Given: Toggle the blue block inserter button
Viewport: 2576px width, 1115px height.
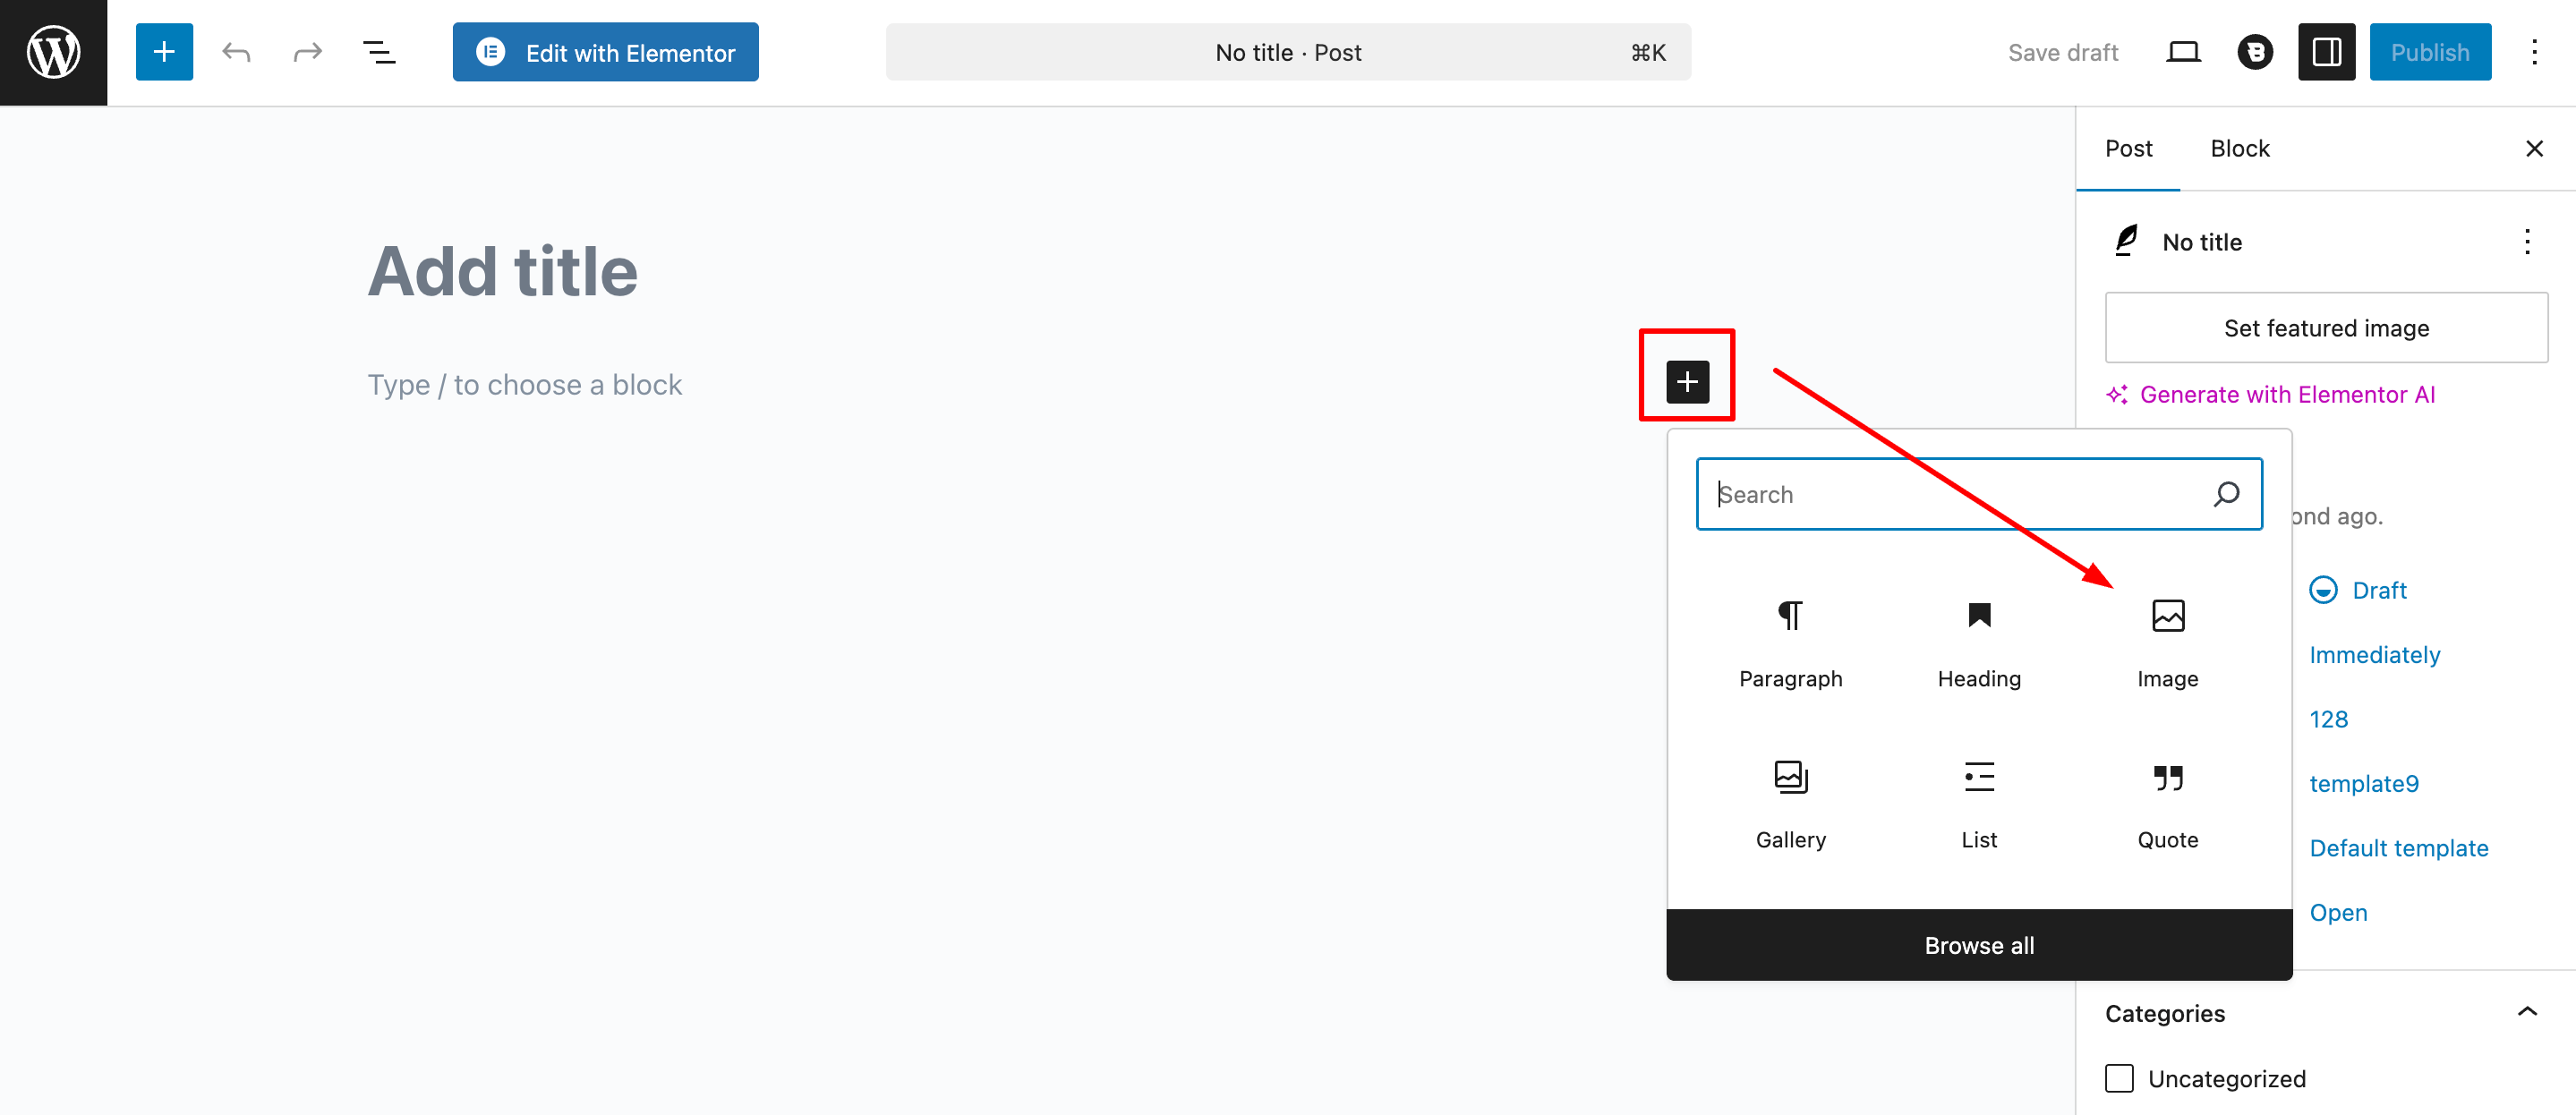Looking at the screenshot, I should [164, 52].
